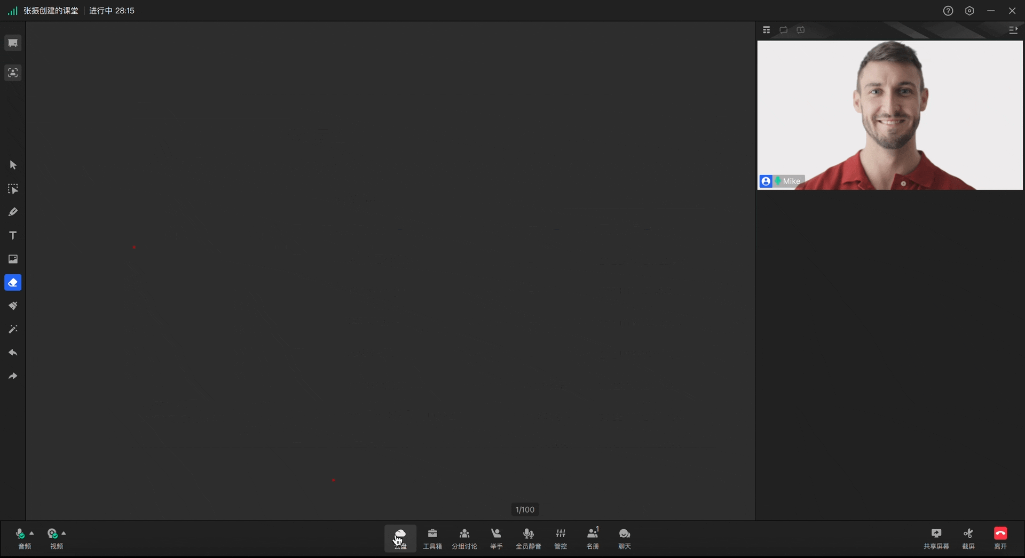Choose the dashed-box area selection tool

13,189
